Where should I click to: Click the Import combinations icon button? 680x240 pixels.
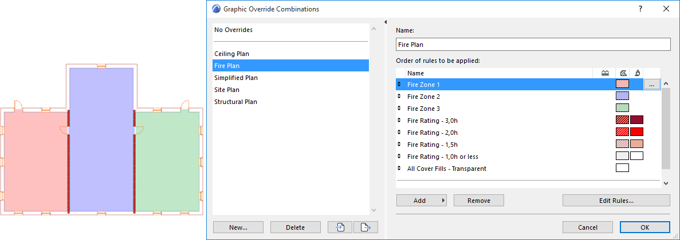click(x=340, y=227)
